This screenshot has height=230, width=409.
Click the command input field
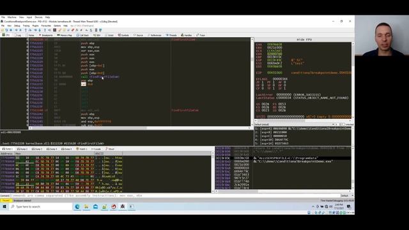(174, 195)
